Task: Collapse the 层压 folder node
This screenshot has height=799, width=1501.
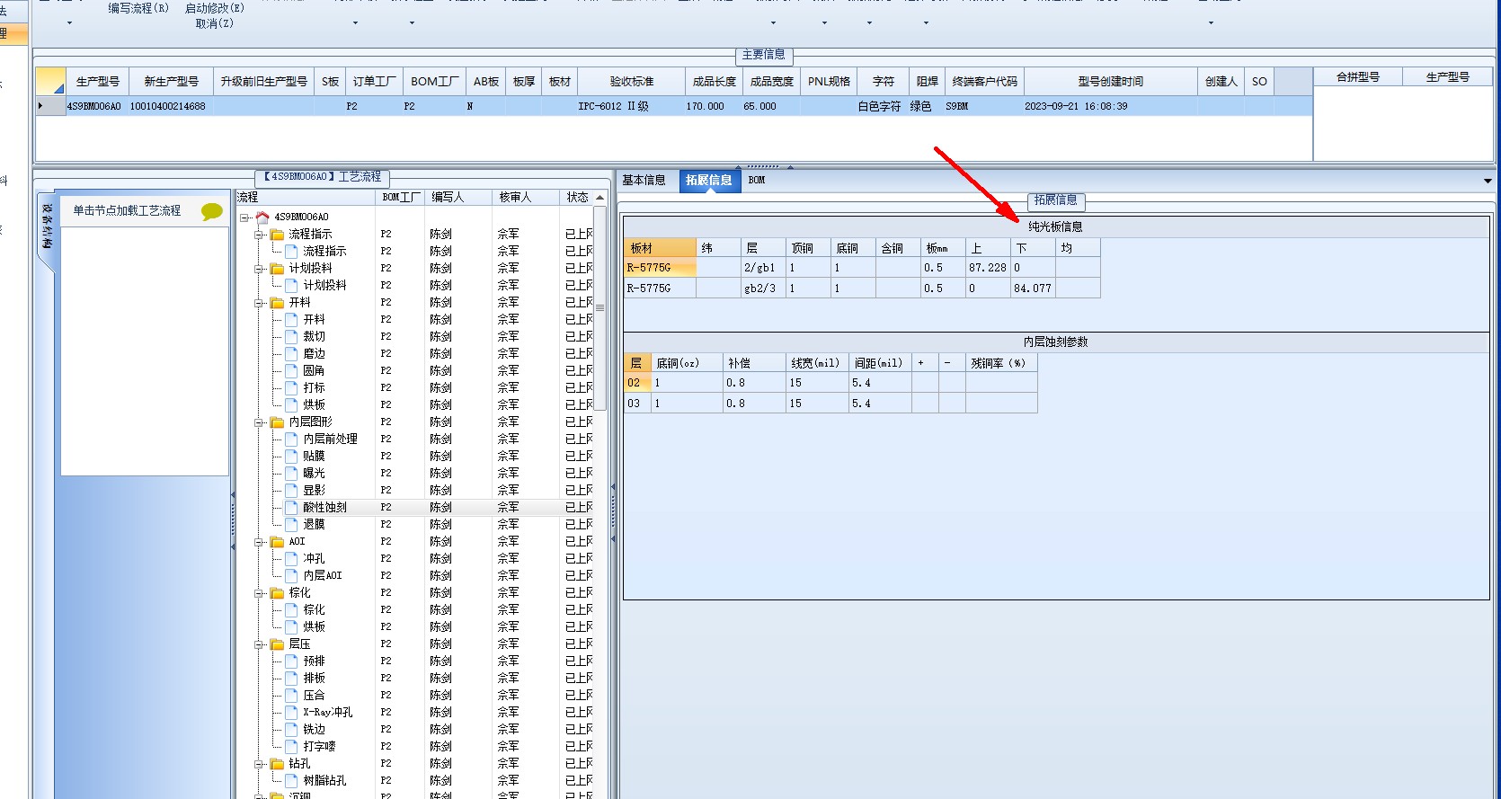Action: pyautogui.click(x=259, y=644)
